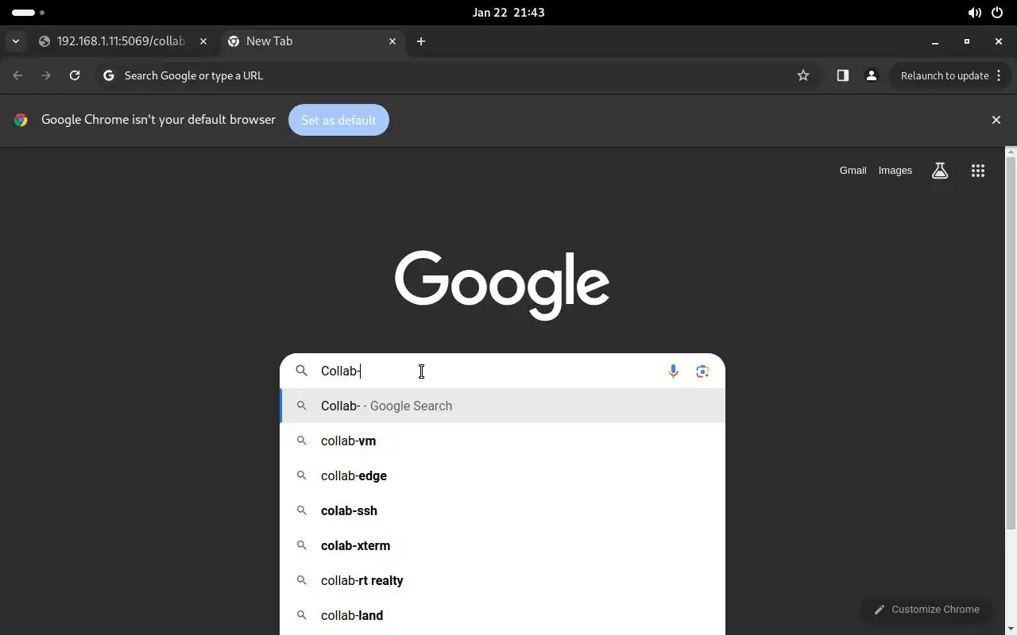Open the system volume indicator
This screenshot has height=635, width=1017.
point(974,13)
